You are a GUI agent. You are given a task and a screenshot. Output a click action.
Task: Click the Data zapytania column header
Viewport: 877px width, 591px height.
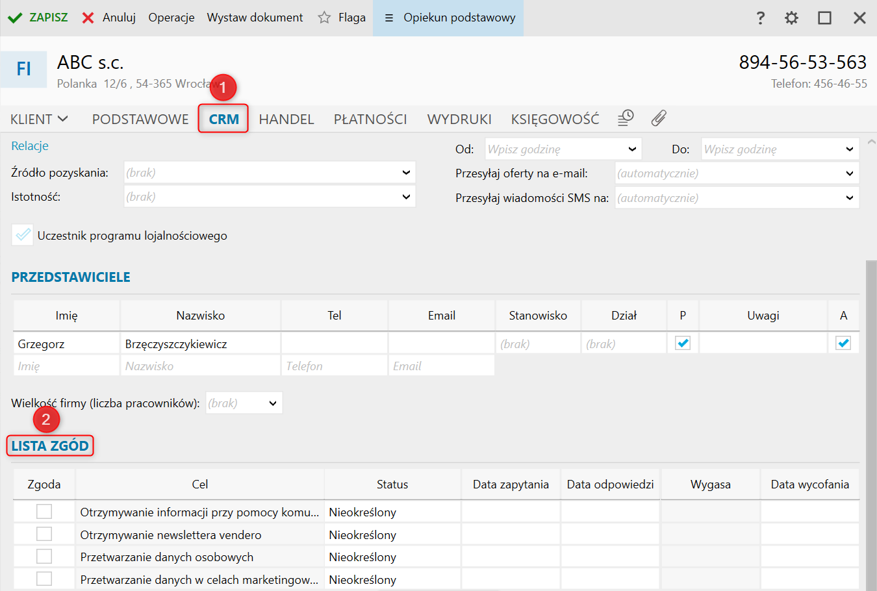[x=511, y=484]
